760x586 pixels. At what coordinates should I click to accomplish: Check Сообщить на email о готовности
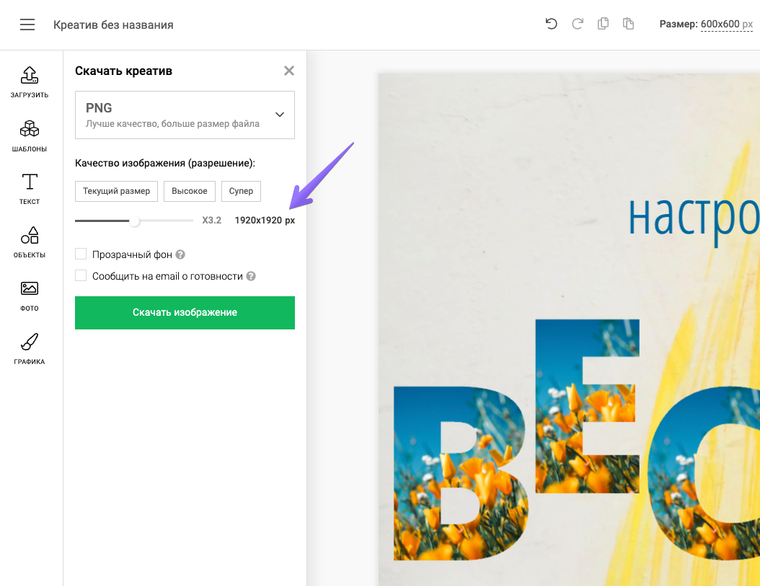(81, 276)
